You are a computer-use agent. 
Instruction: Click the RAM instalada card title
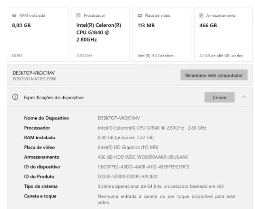[32, 15]
